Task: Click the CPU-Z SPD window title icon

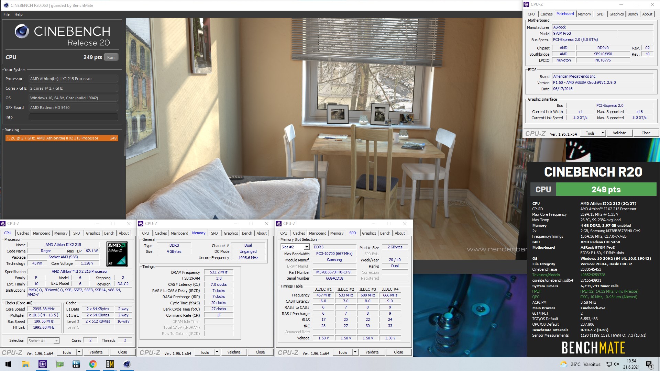Action: point(279,224)
